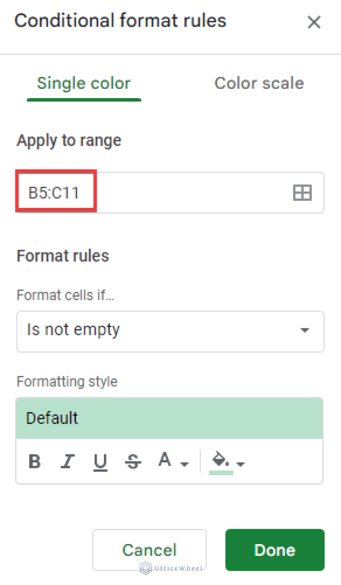
Task: Select the Single color tab
Action: pyautogui.click(x=83, y=83)
